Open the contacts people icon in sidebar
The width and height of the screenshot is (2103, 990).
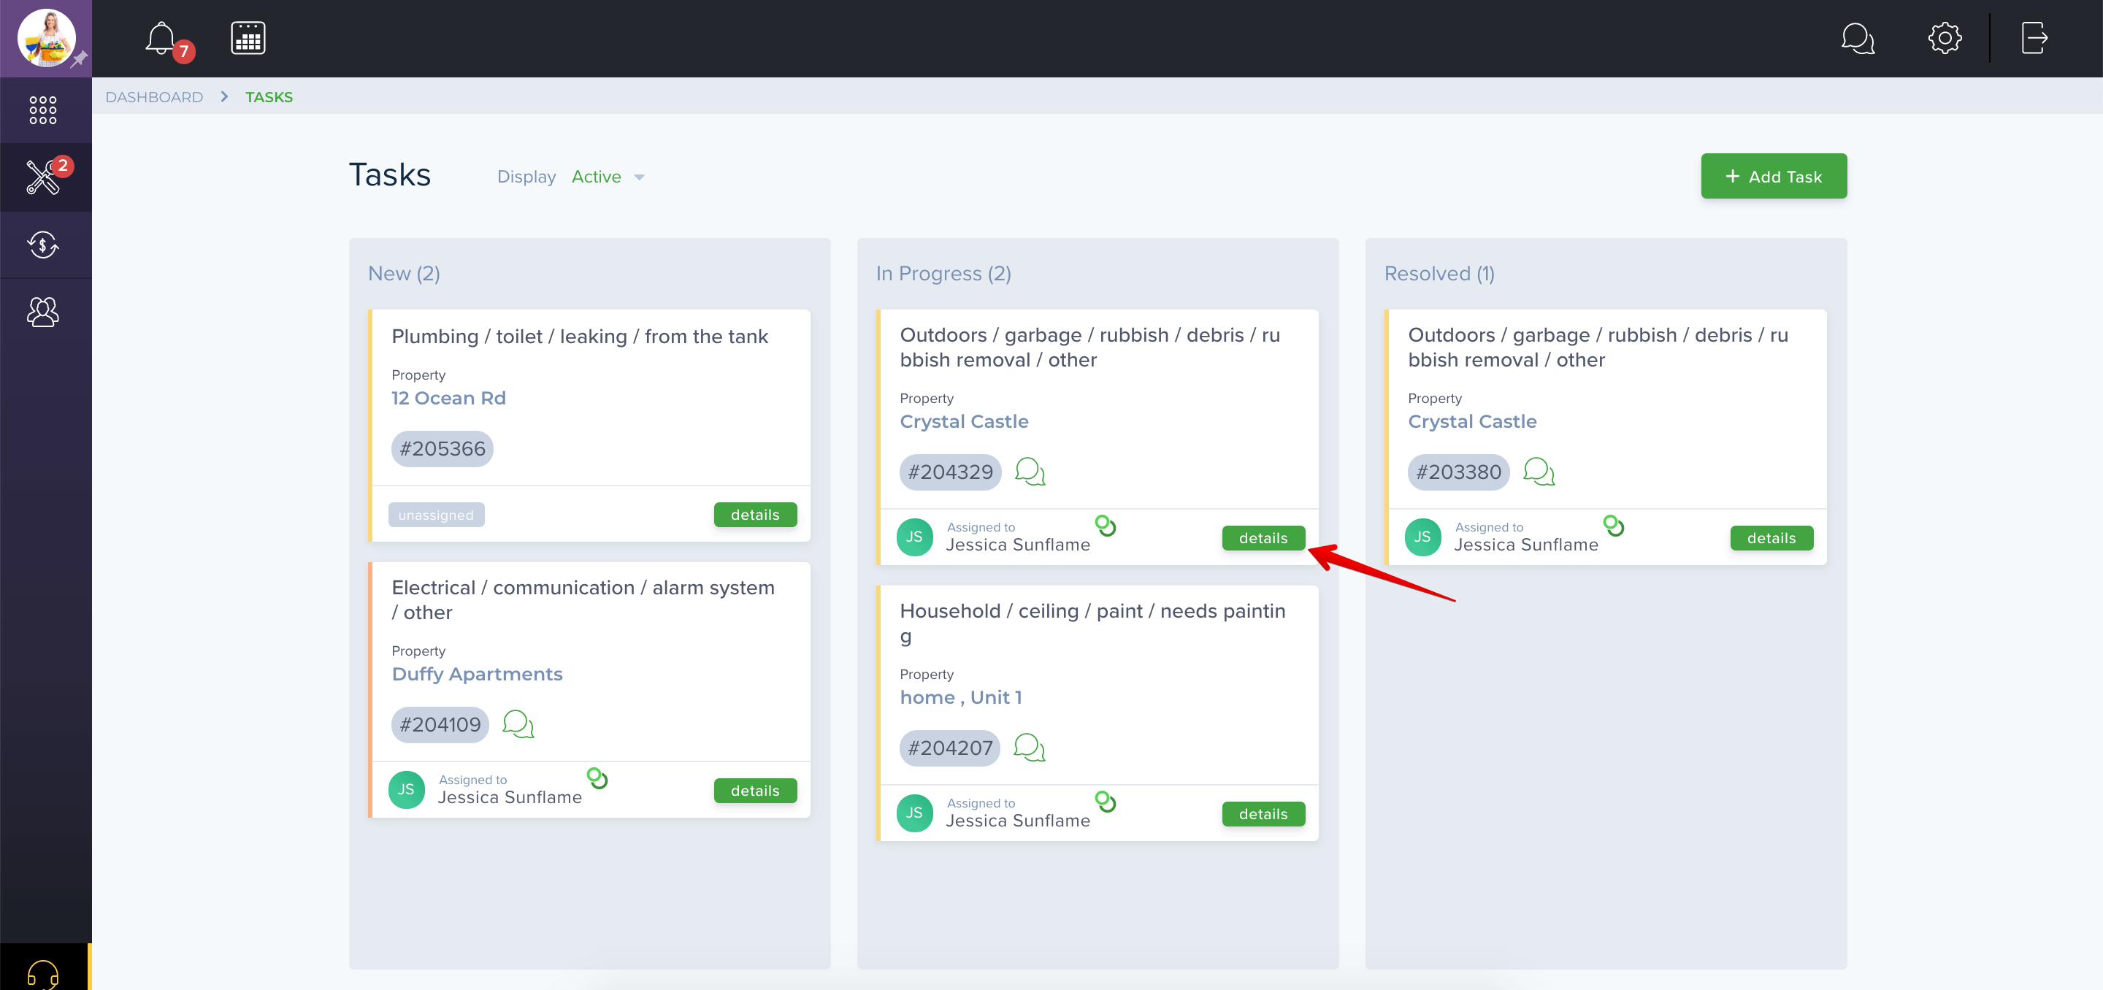[43, 312]
